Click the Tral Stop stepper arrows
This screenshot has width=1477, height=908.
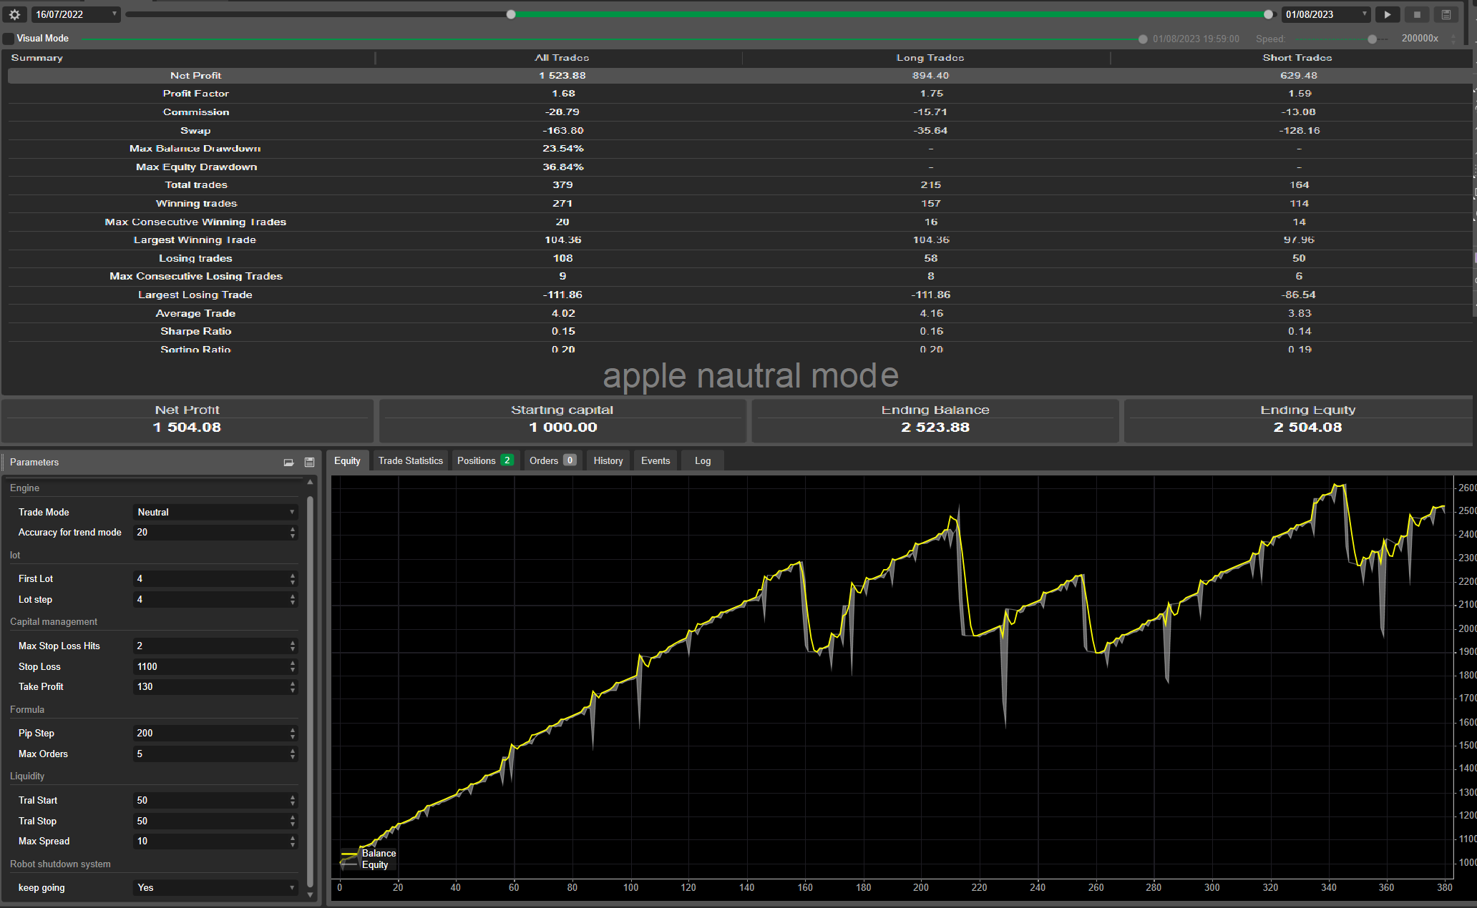[293, 821]
